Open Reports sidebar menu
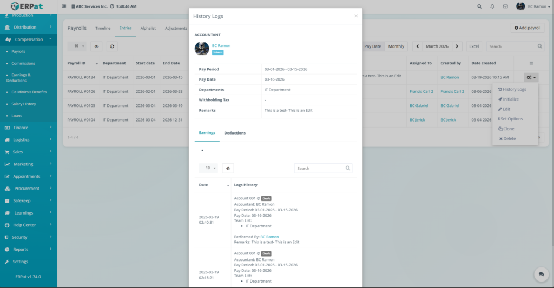The height and width of the screenshot is (288, 554). (29, 249)
